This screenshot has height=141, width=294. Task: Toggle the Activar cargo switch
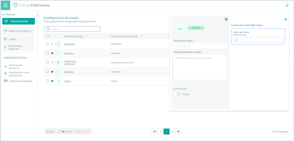click(x=177, y=94)
